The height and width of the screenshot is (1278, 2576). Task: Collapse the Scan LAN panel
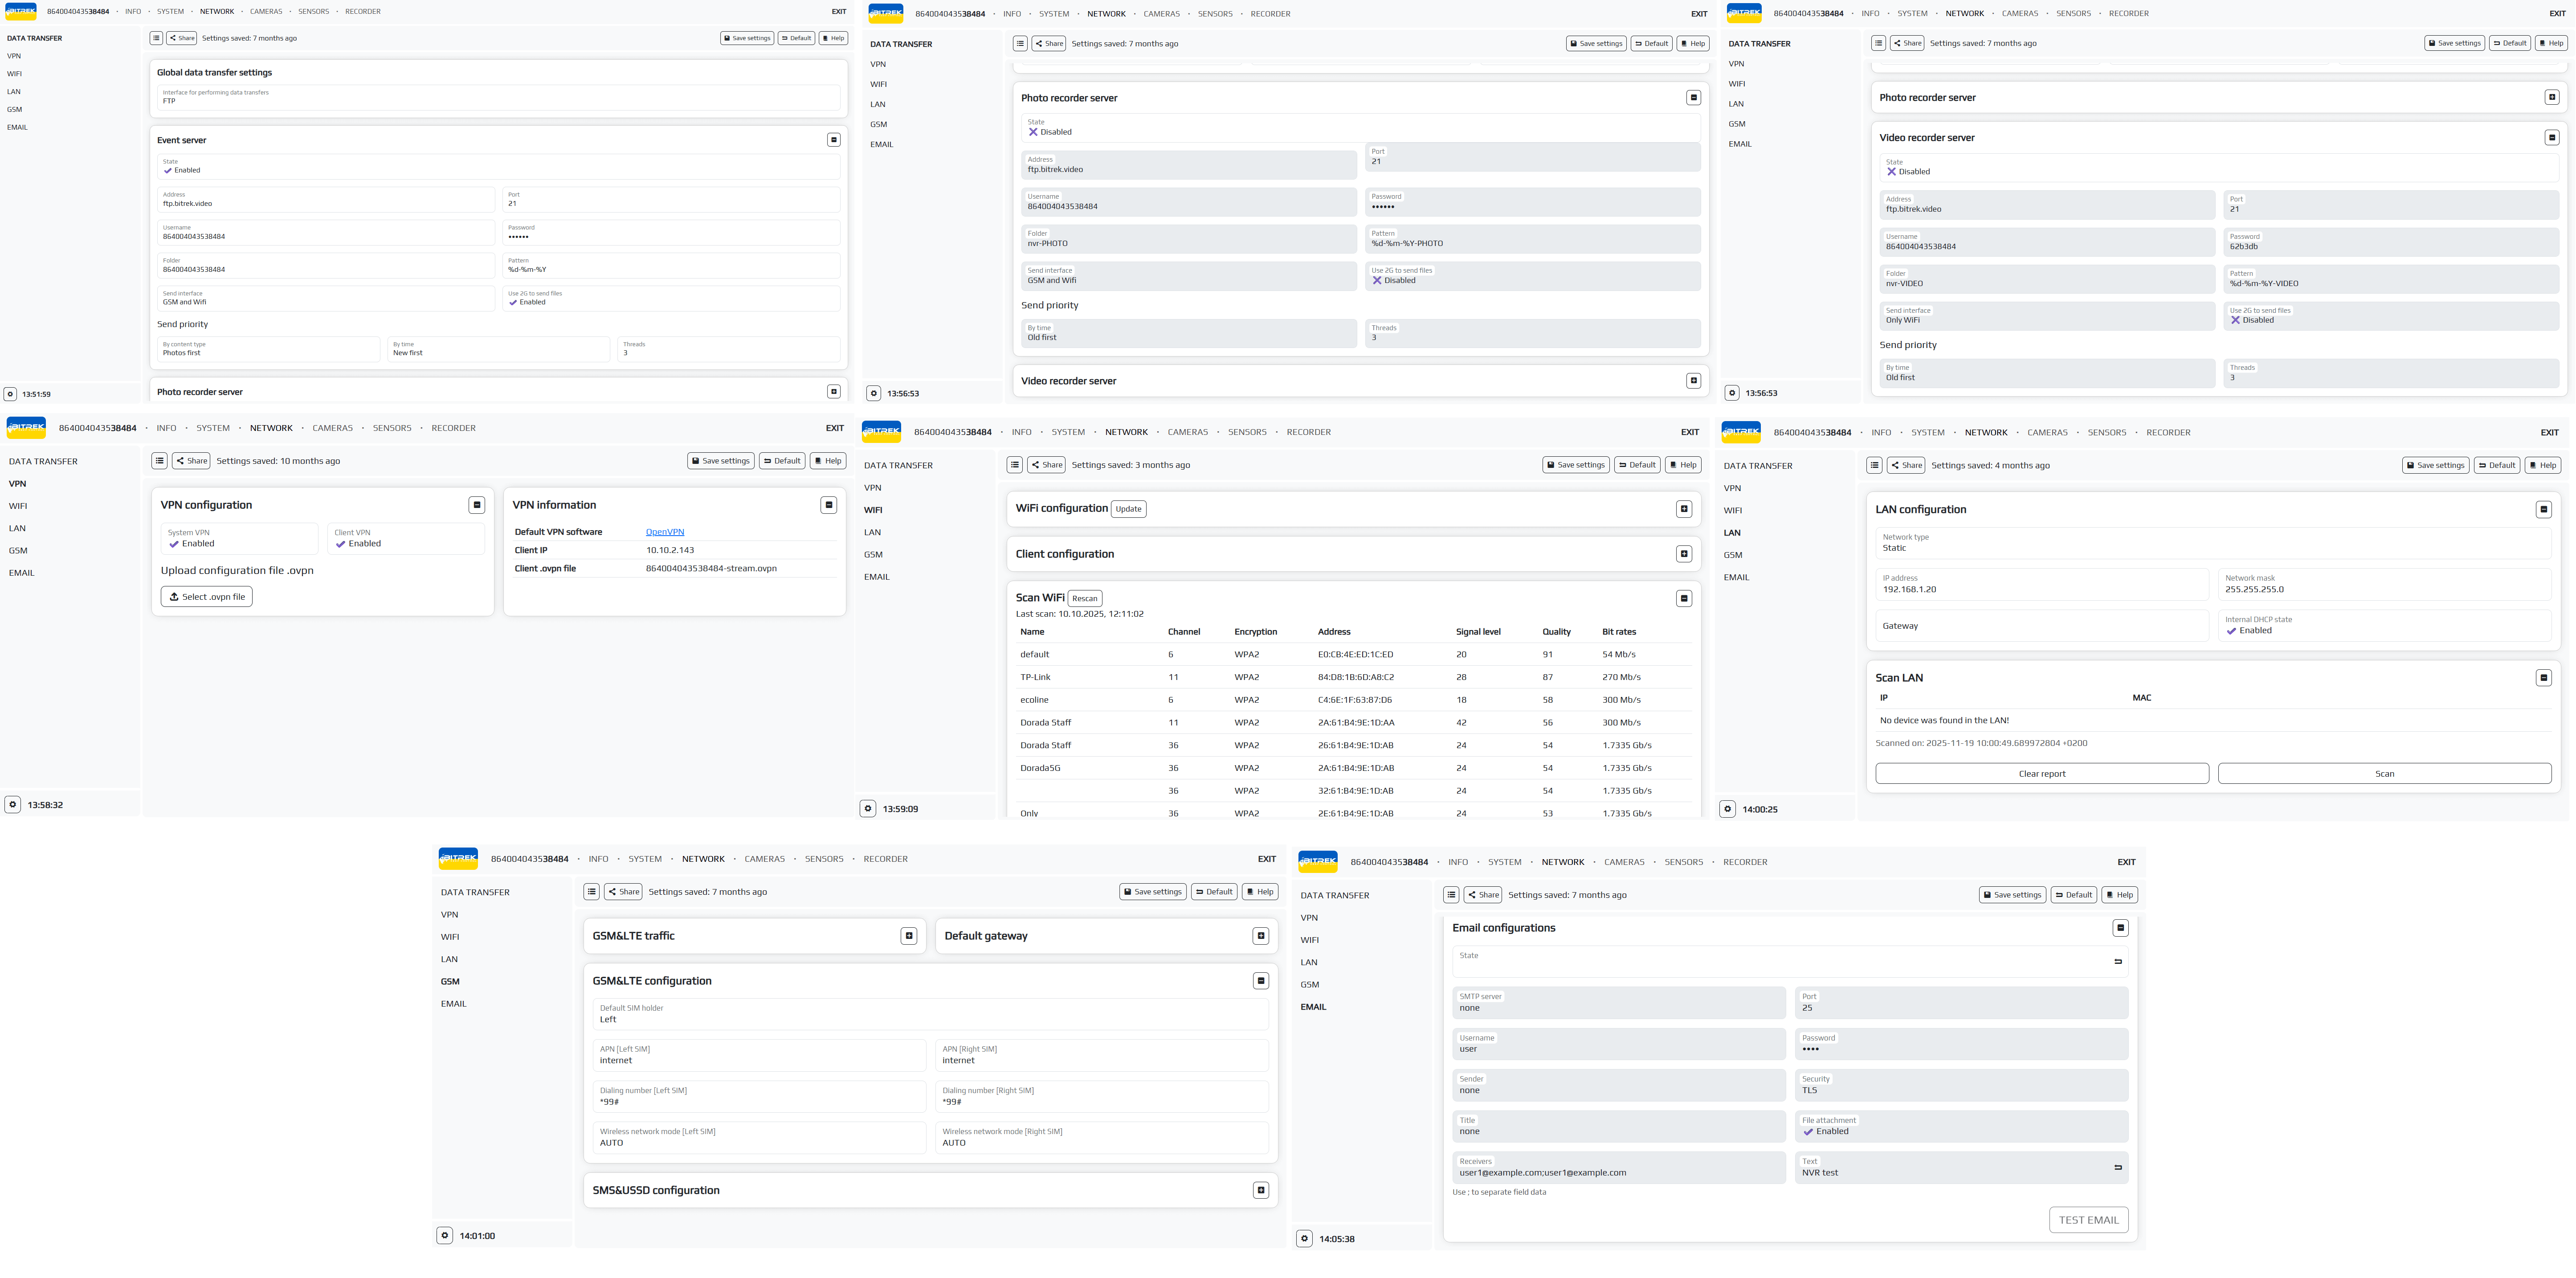click(2543, 678)
